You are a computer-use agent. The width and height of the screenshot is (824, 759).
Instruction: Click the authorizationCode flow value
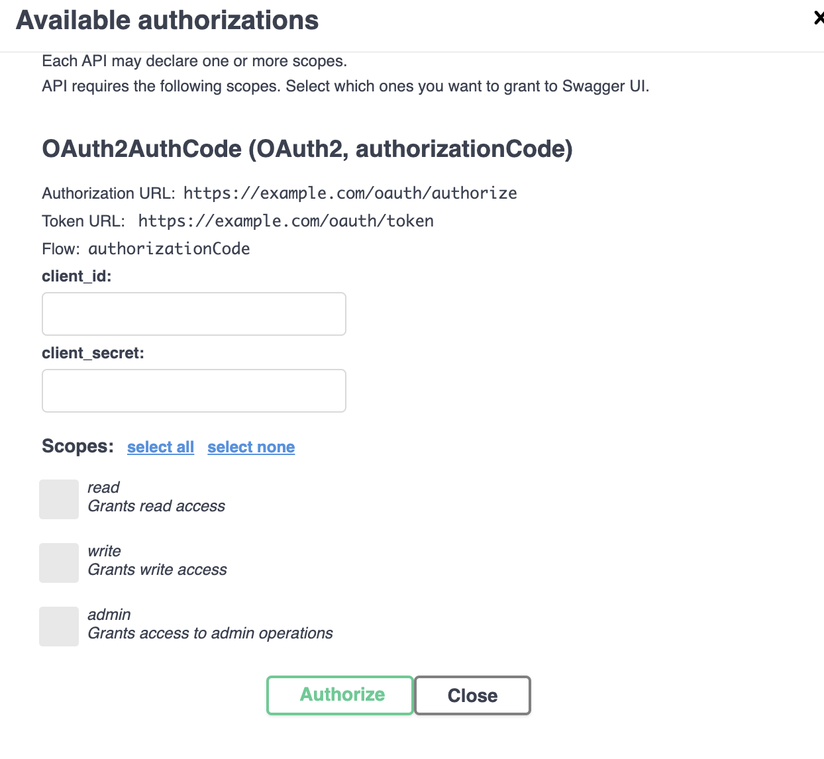pos(169,249)
